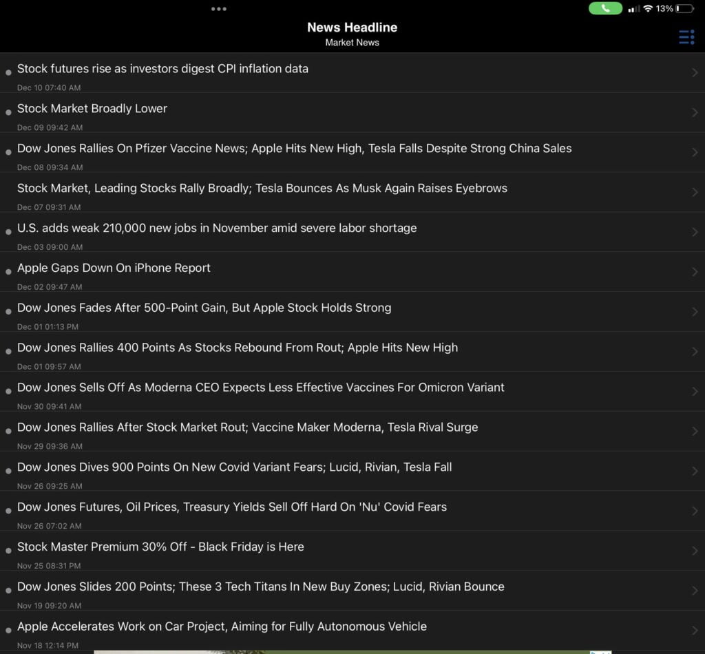Open 'Dow Jones Sells Off As Moderna CEO' headline
This screenshot has height=654, width=705.
[x=260, y=388]
